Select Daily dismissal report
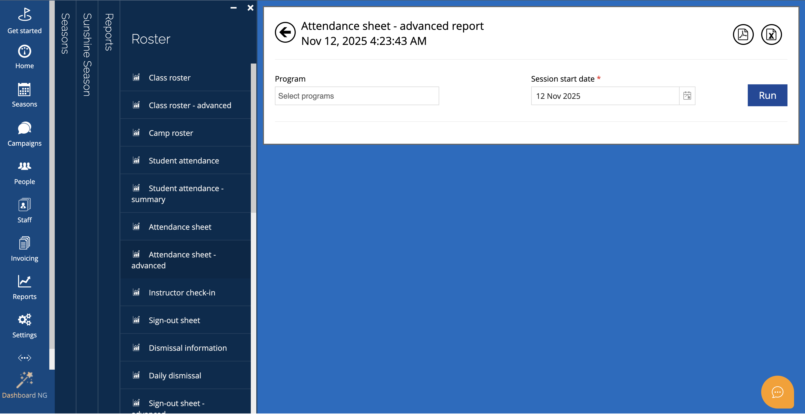 tap(175, 376)
